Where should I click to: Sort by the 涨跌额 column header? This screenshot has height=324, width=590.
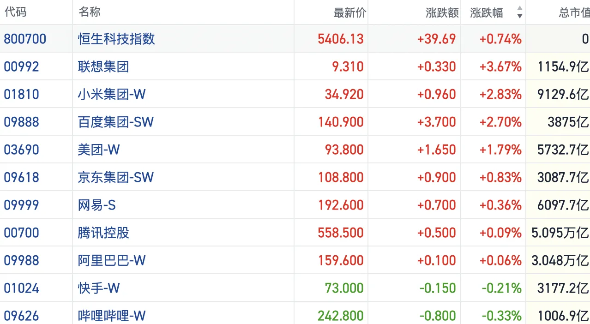[x=442, y=12]
